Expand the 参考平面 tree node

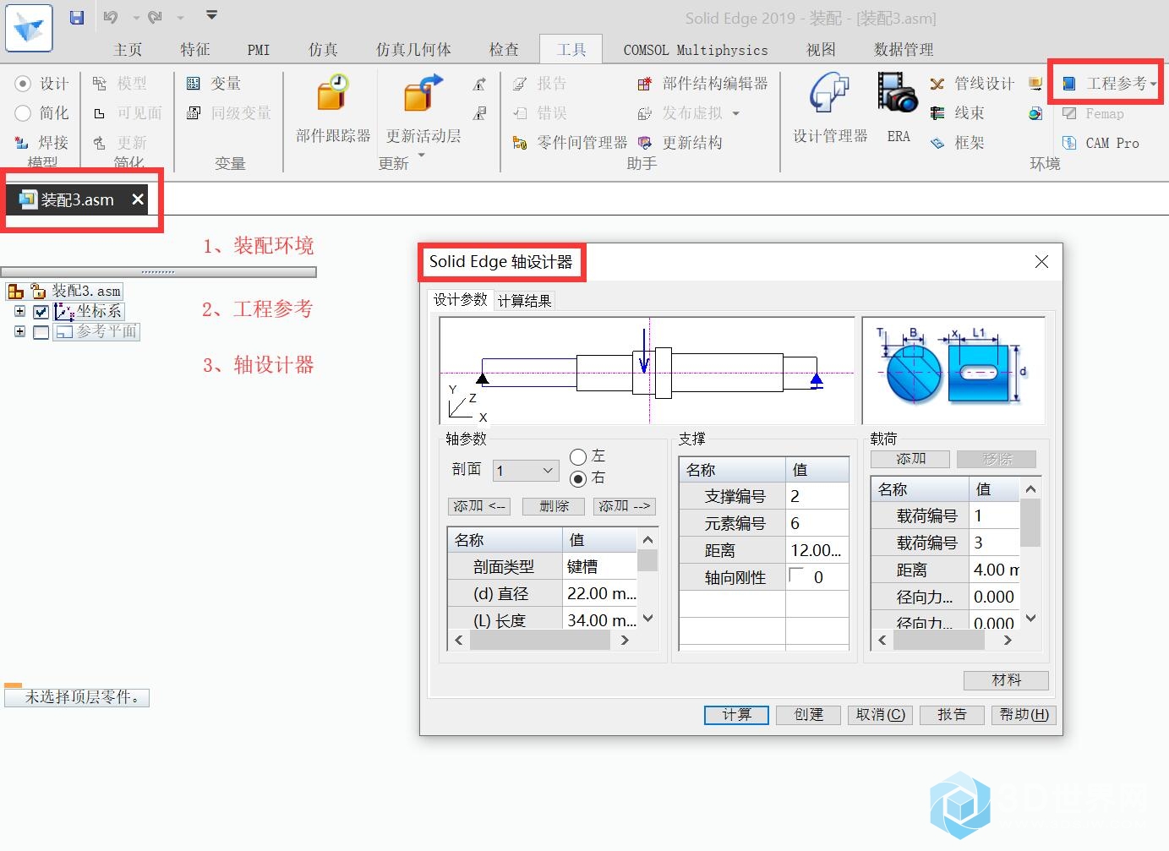[19, 331]
